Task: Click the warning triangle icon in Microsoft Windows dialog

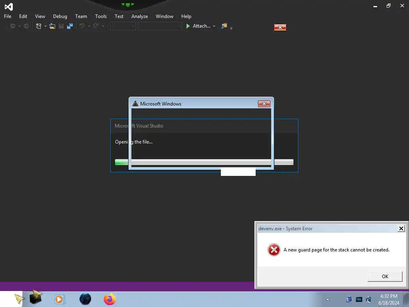Action: coord(135,104)
